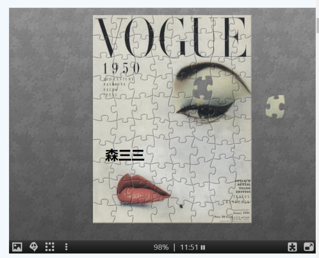Show the reference image preview icon
This screenshot has width=319, height=258.
[17, 247]
